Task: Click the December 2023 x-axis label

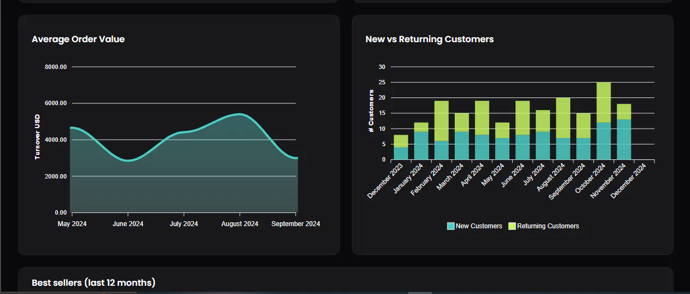Action: [386, 181]
